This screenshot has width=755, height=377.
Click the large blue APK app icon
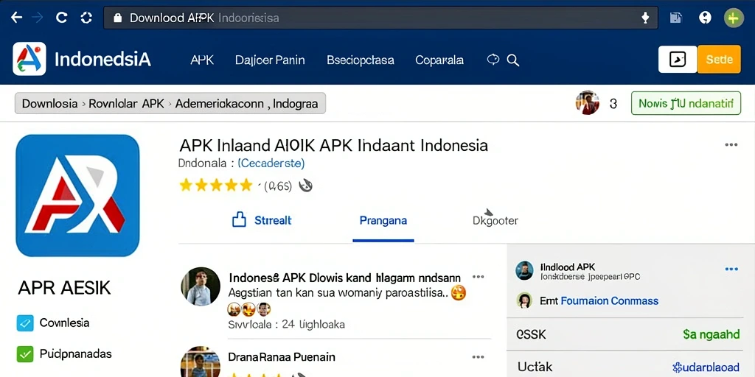77,195
